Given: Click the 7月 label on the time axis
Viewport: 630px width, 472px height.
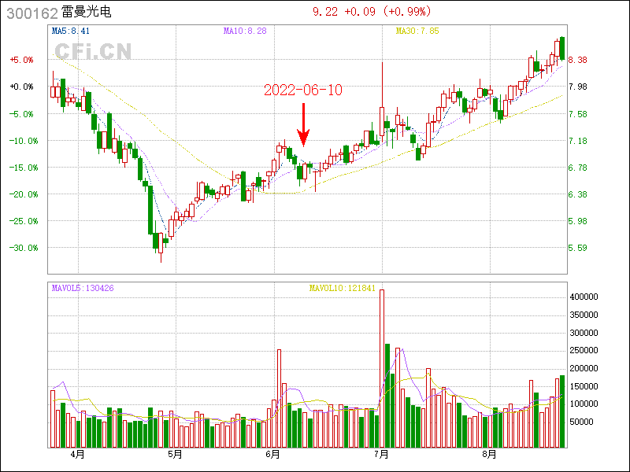Looking at the screenshot, I should tap(383, 454).
